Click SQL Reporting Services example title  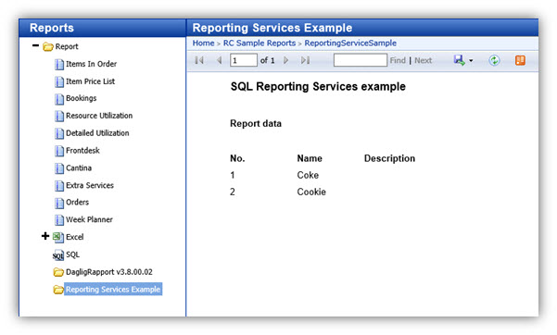(x=318, y=87)
